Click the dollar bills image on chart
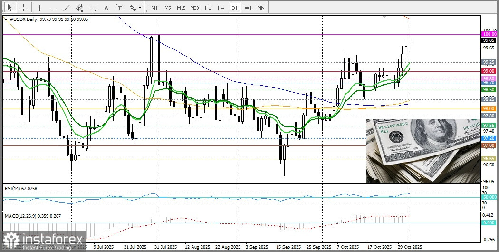The width and height of the screenshot is (499, 252). pyautogui.click(x=423, y=150)
